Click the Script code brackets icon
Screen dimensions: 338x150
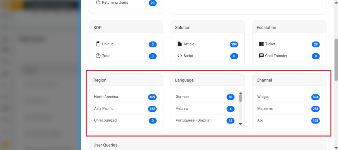click(179, 56)
